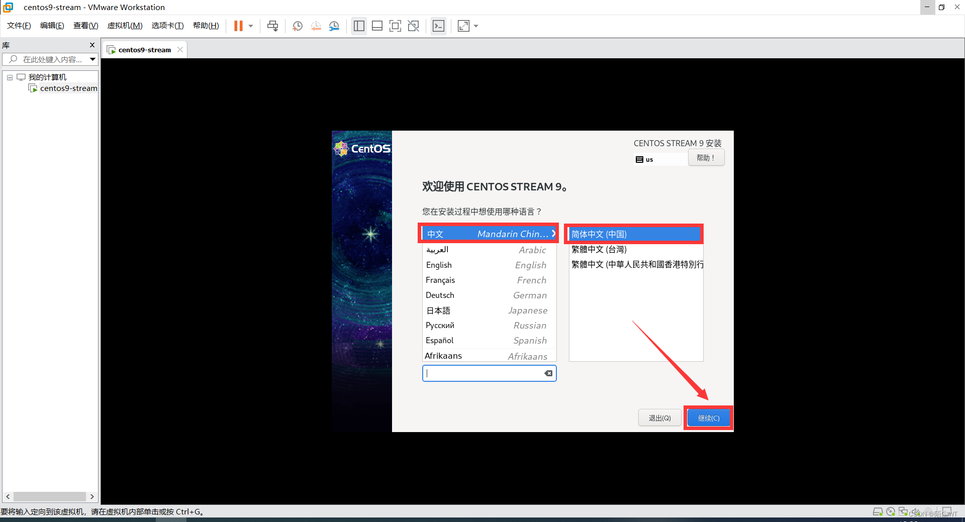
Task: Click the Unity mode toolbar icon
Action: (413, 26)
